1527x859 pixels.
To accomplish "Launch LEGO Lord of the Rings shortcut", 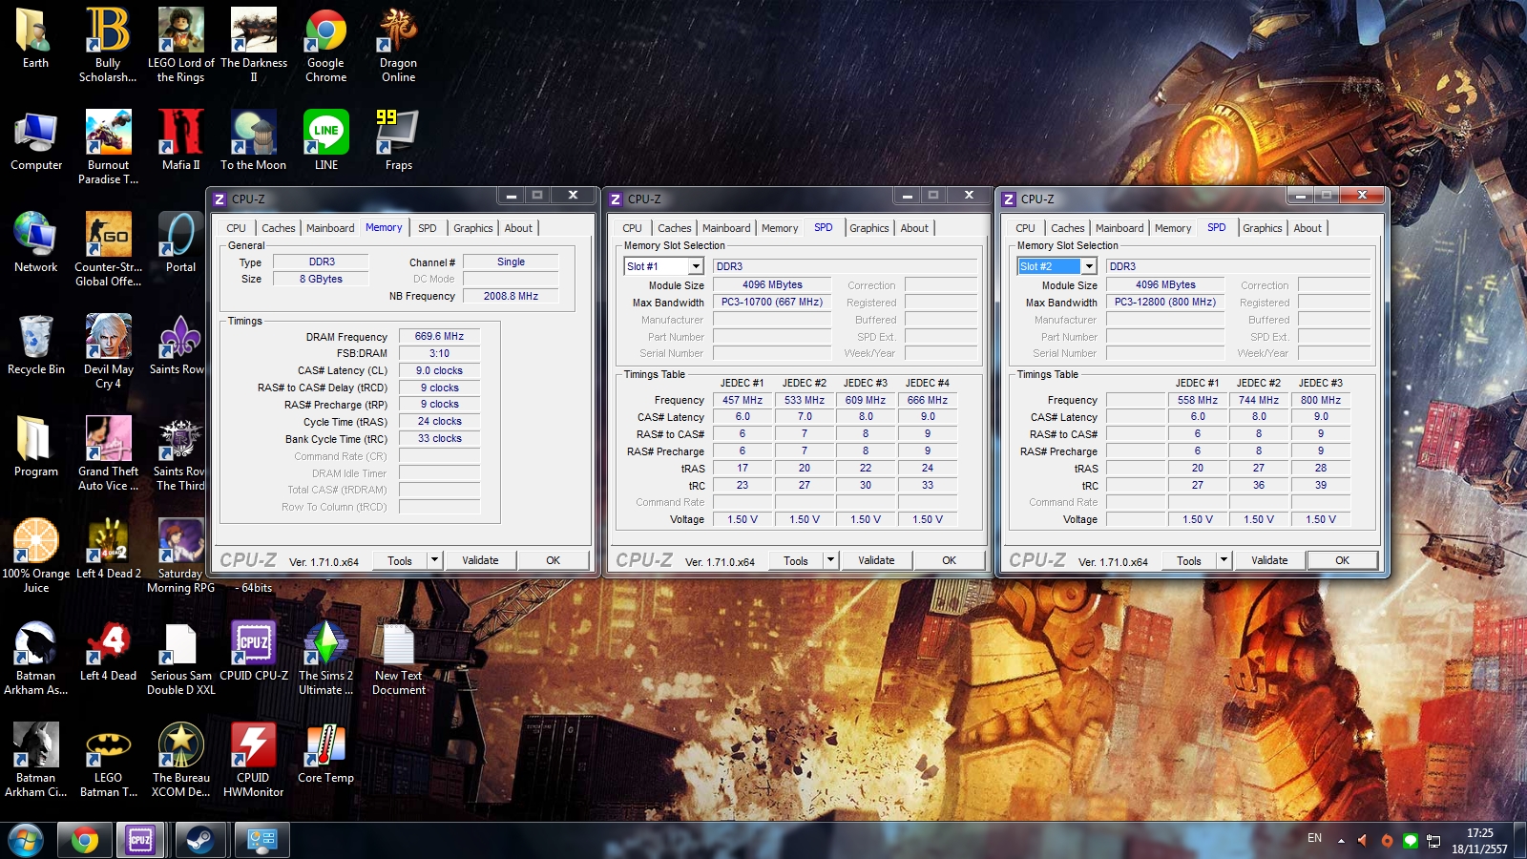I will click(x=180, y=45).
